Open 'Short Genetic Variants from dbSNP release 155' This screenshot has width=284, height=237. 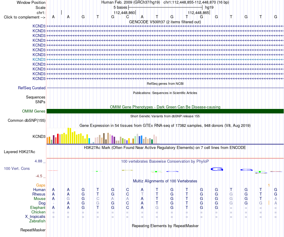[x=165, y=116]
